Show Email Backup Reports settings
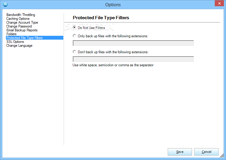This screenshot has height=160, width=226. click(22, 30)
